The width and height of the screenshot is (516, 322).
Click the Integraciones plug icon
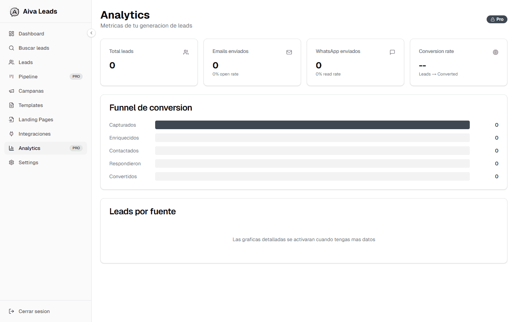tap(11, 134)
